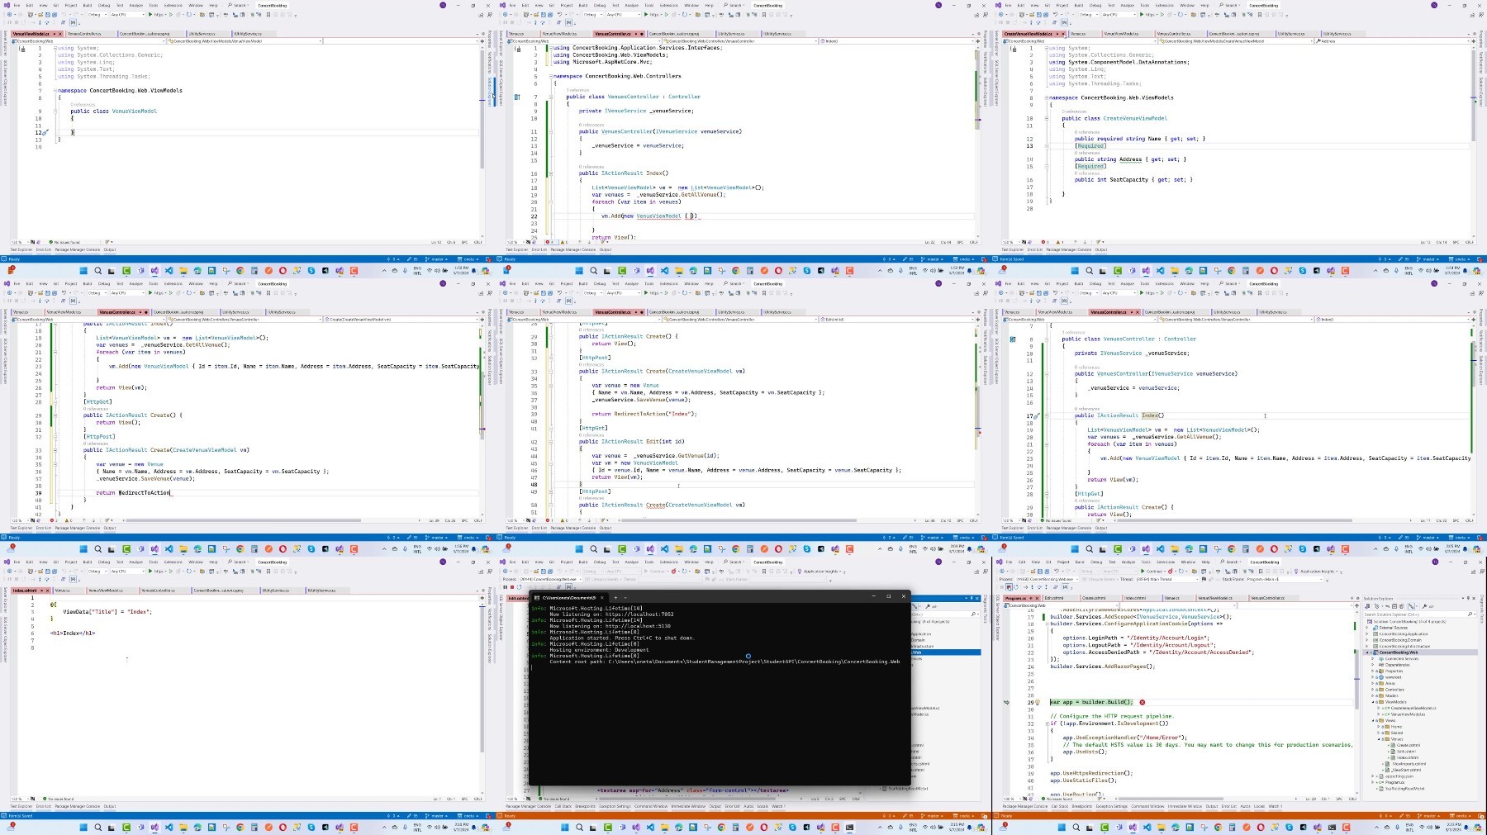
Task: Open the Breakpoints tab below Program.cs
Action: coord(1081,806)
